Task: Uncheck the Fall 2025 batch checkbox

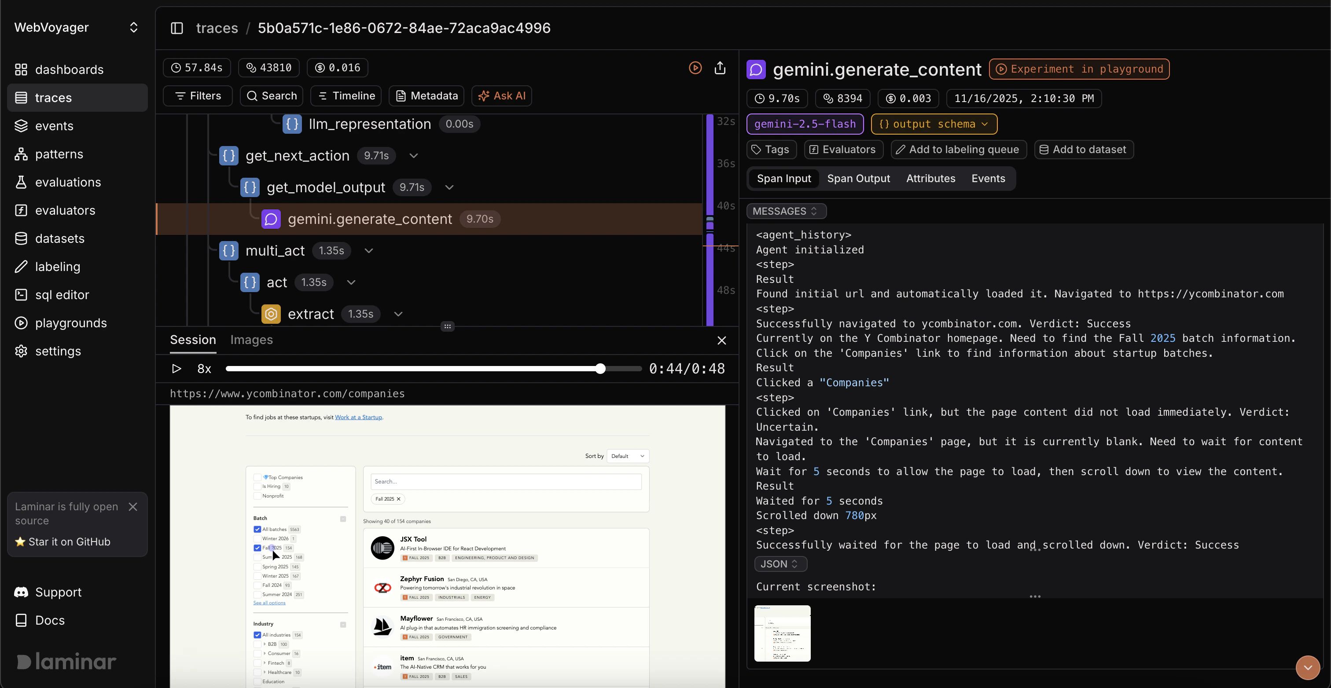Action: pyautogui.click(x=257, y=548)
